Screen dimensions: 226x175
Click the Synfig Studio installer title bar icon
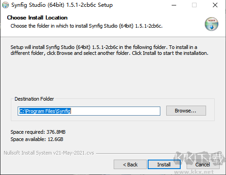pos(5,5)
